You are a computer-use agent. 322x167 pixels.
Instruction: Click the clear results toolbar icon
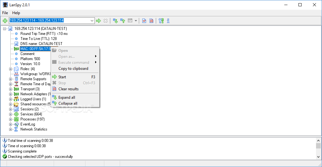(x=151, y=21)
